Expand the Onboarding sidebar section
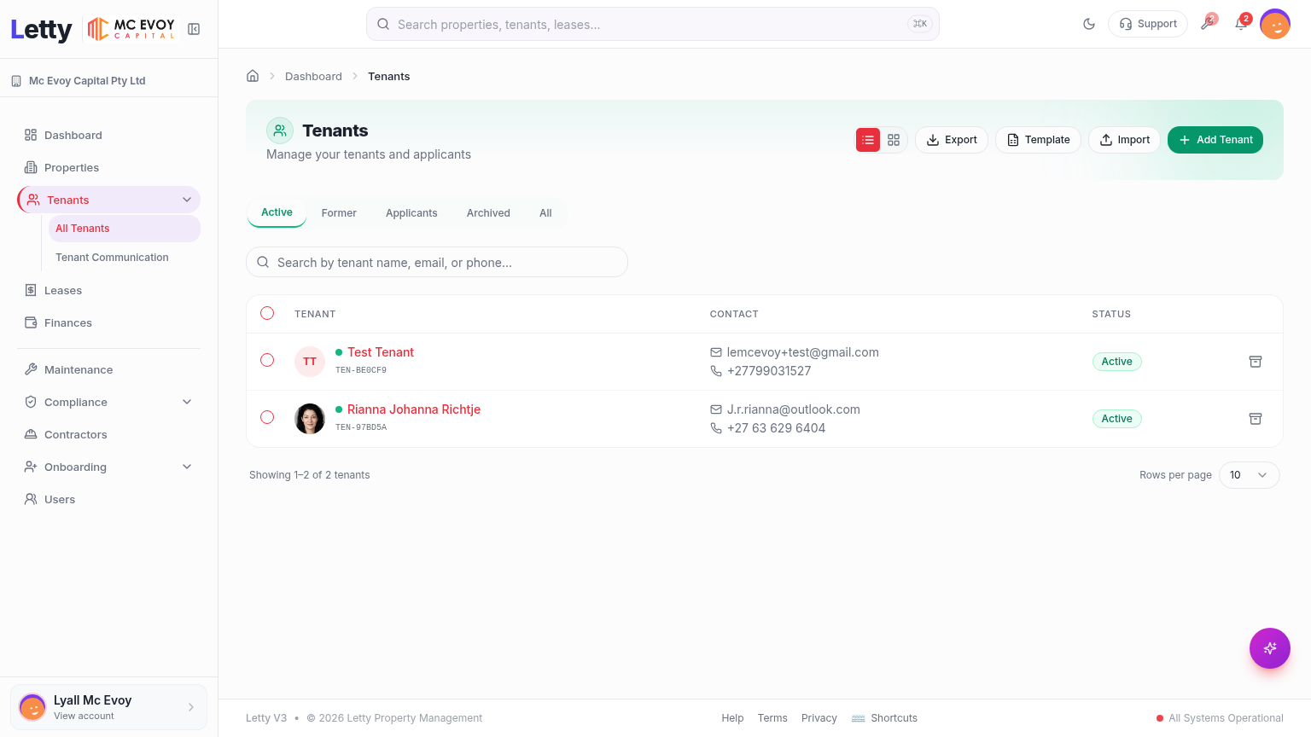1311x737 pixels. 187,467
